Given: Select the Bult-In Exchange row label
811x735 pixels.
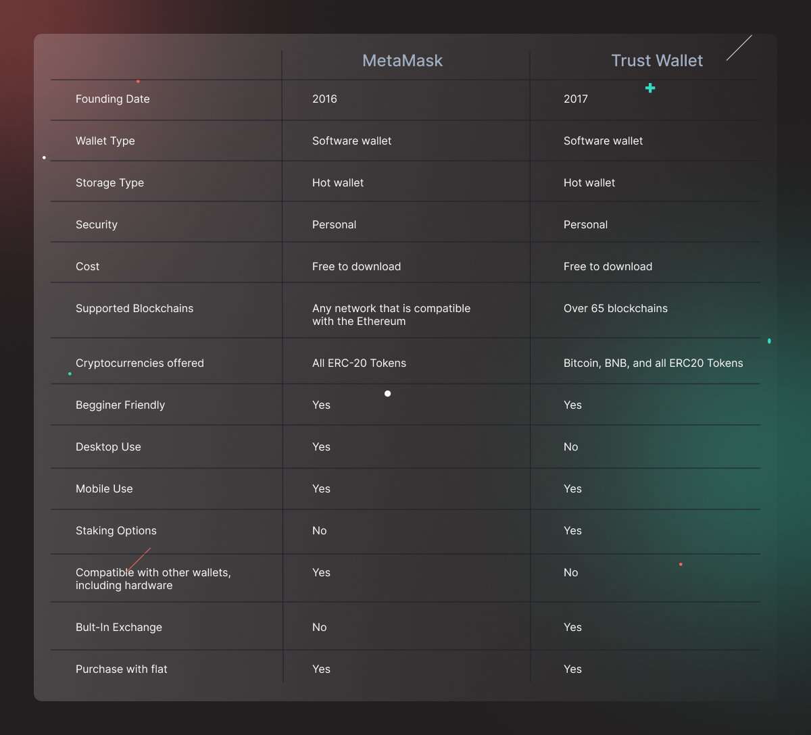Looking at the screenshot, I should coord(119,627).
